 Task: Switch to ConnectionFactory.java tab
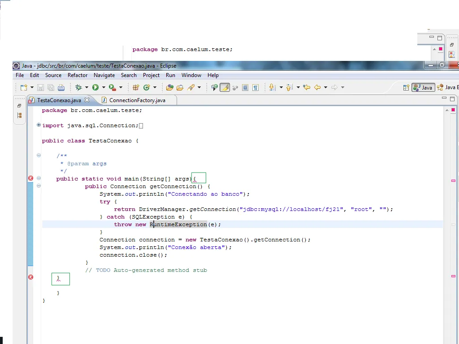(137, 100)
